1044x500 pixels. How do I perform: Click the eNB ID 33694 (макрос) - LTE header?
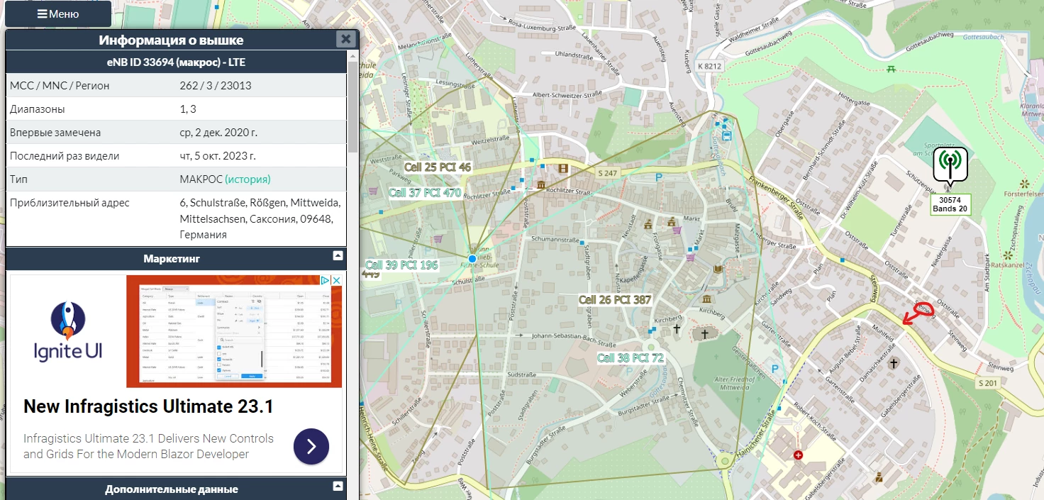point(176,62)
